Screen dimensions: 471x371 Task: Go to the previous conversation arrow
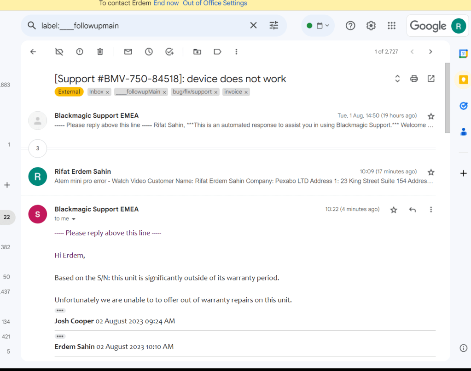point(412,51)
